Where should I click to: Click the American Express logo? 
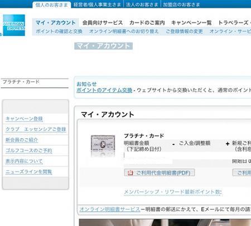(x=14, y=25)
